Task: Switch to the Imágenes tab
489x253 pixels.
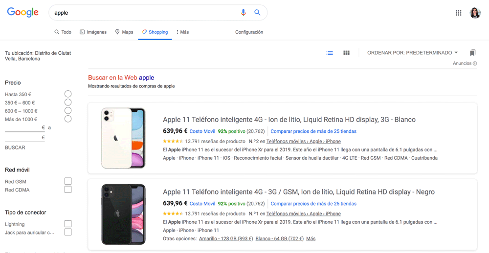Action: coord(93,32)
